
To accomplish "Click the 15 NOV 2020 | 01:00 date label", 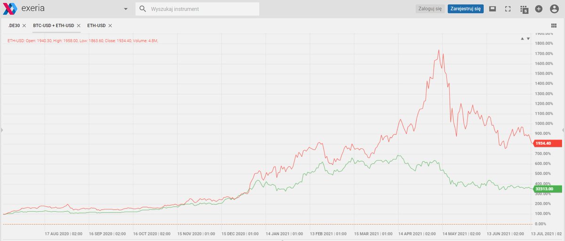I will pos(196,233).
